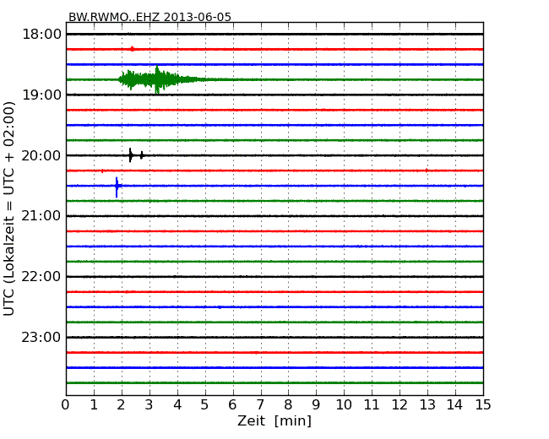Screen dimensions: 549x439
Task: Click the 7 minute tick label
Action: pyautogui.click(x=260, y=405)
